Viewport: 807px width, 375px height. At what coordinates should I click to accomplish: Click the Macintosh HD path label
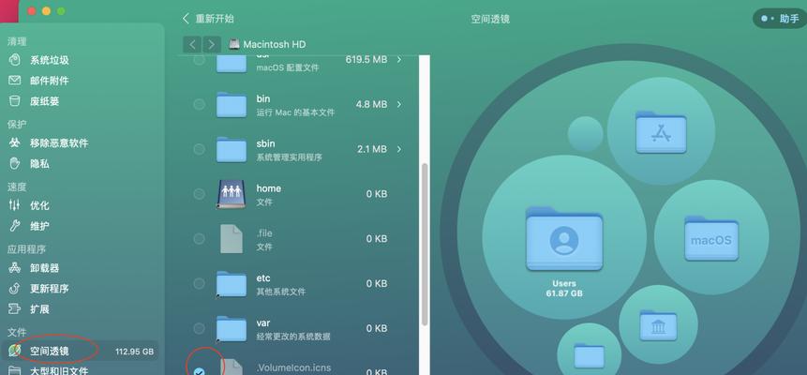(x=275, y=44)
